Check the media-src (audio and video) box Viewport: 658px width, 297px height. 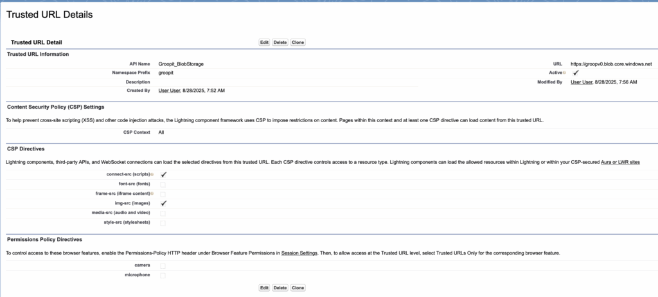163,213
